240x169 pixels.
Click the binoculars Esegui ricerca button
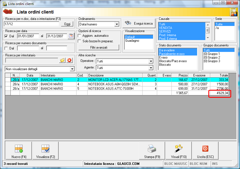click(x=139, y=23)
